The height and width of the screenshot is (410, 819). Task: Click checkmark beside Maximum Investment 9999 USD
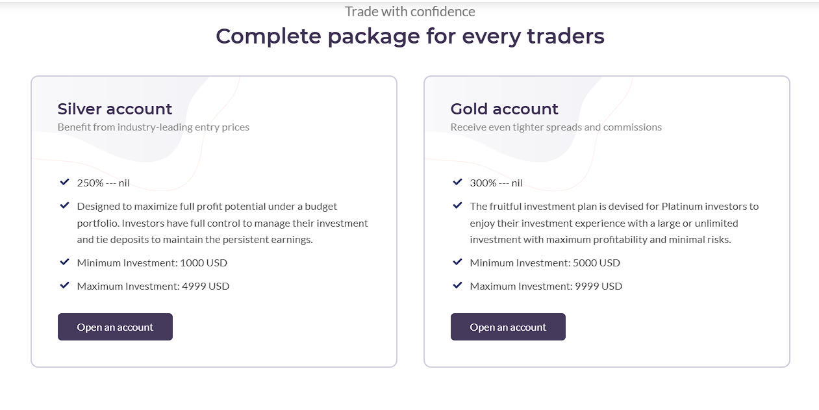point(457,286)
